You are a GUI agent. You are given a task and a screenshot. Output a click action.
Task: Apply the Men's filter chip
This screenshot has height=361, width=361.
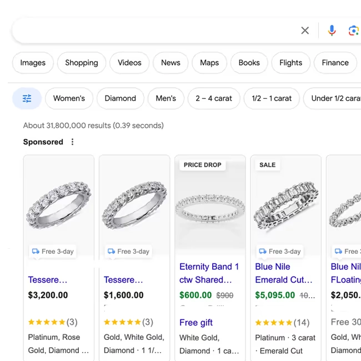coord(166,98)
